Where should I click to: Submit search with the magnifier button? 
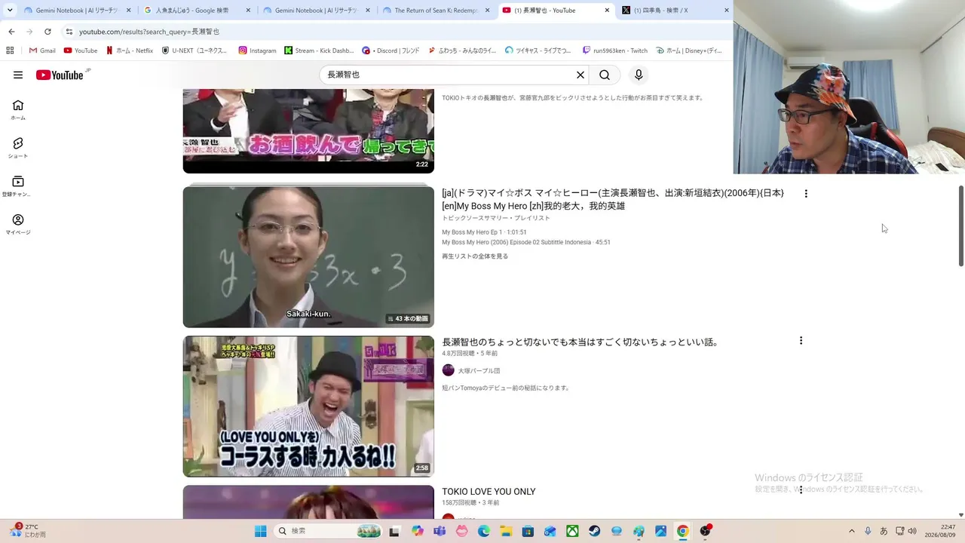tap(605, 75)
